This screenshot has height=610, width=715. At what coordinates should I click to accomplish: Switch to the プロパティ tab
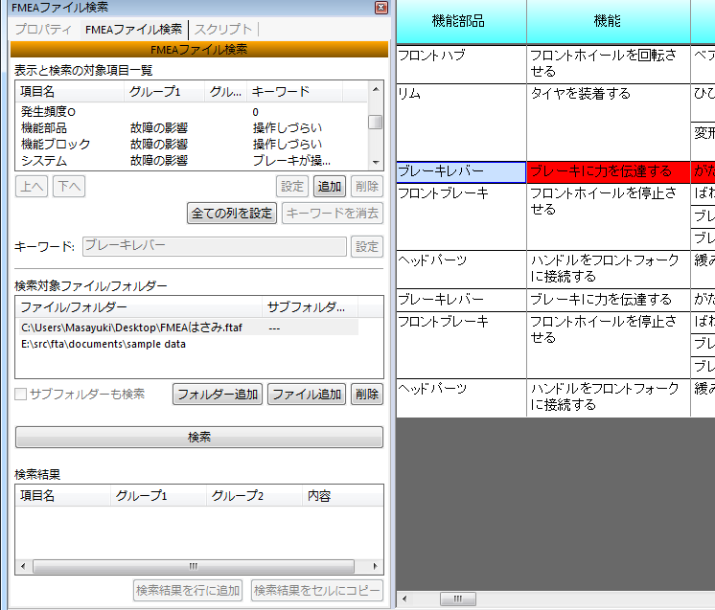[43, 29]
